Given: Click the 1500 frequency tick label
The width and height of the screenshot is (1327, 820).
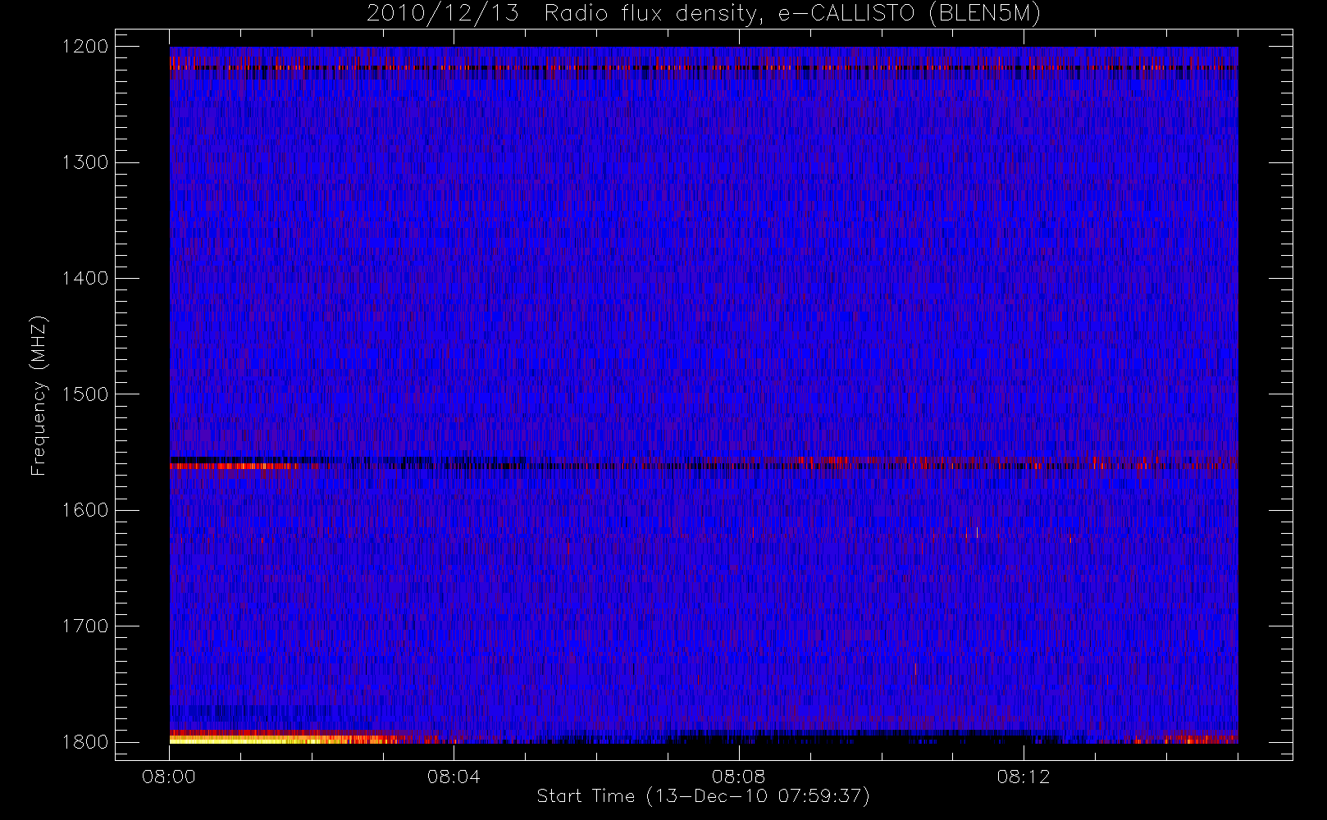Looking at the screenshot, I should 85,394.
